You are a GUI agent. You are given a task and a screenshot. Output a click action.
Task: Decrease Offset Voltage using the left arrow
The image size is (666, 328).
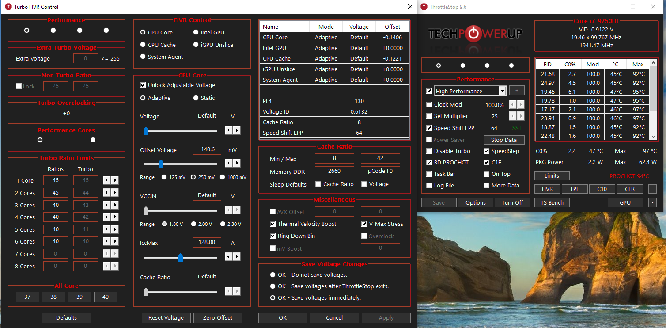229,163
